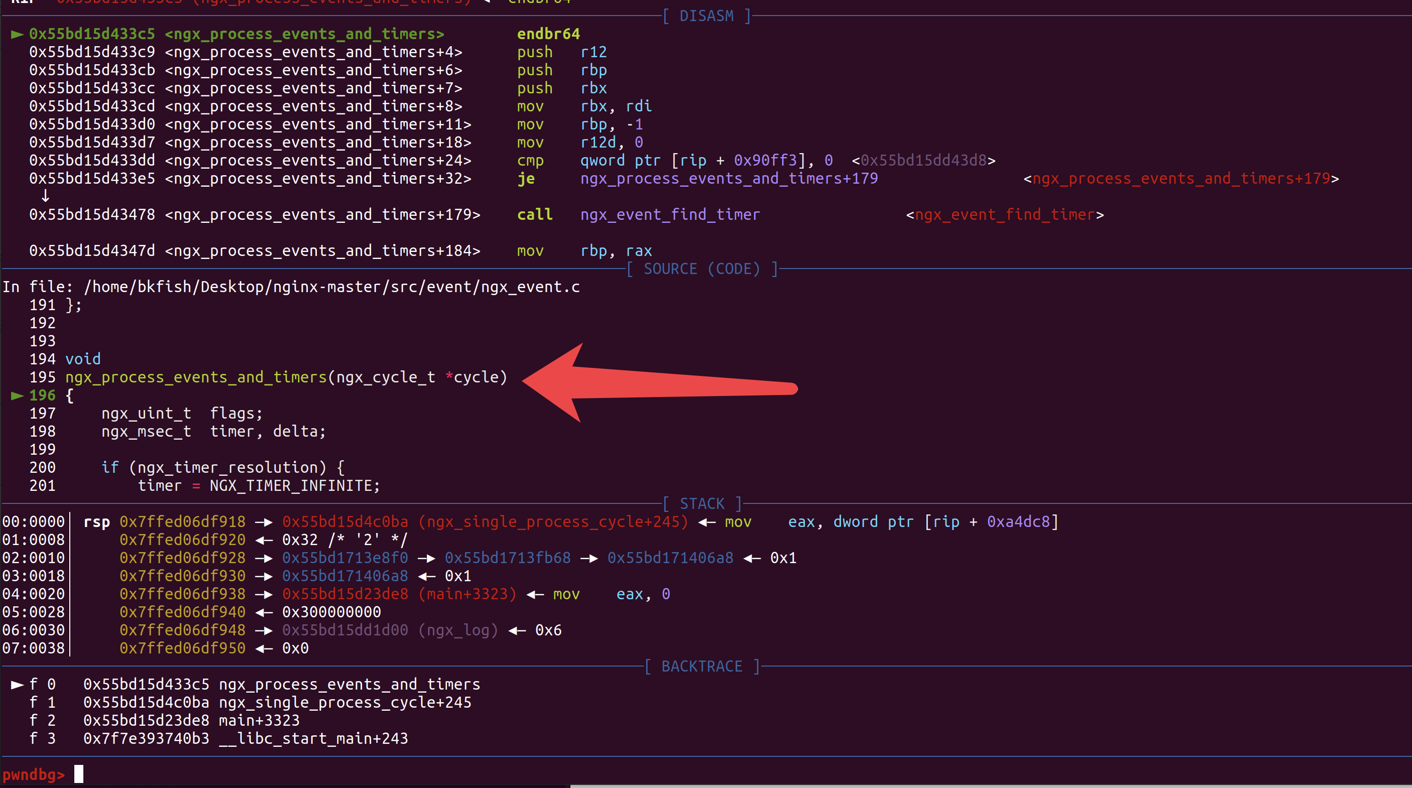Click the SOURCE (CODE) section header
1412x788 pixels.
(701, 269)
